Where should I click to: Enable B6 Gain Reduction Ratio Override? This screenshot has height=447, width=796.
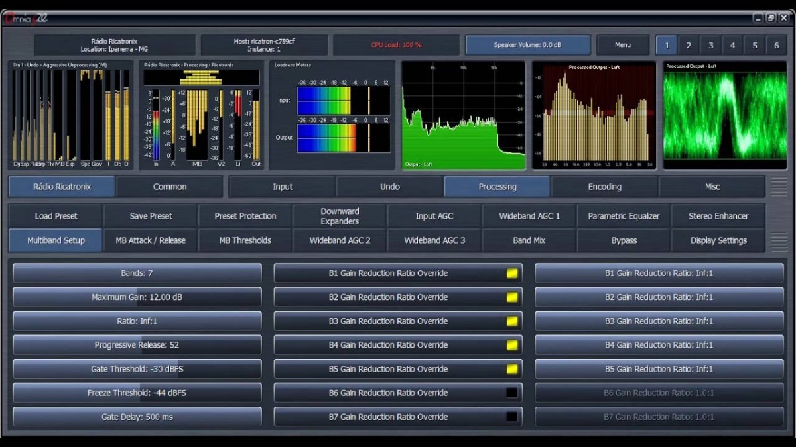[398, 393]
